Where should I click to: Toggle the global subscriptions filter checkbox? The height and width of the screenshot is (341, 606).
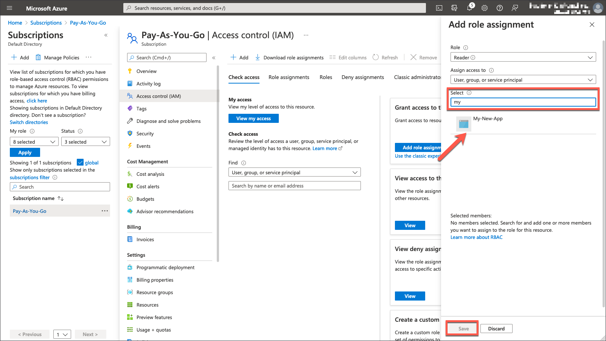point(80,163)
